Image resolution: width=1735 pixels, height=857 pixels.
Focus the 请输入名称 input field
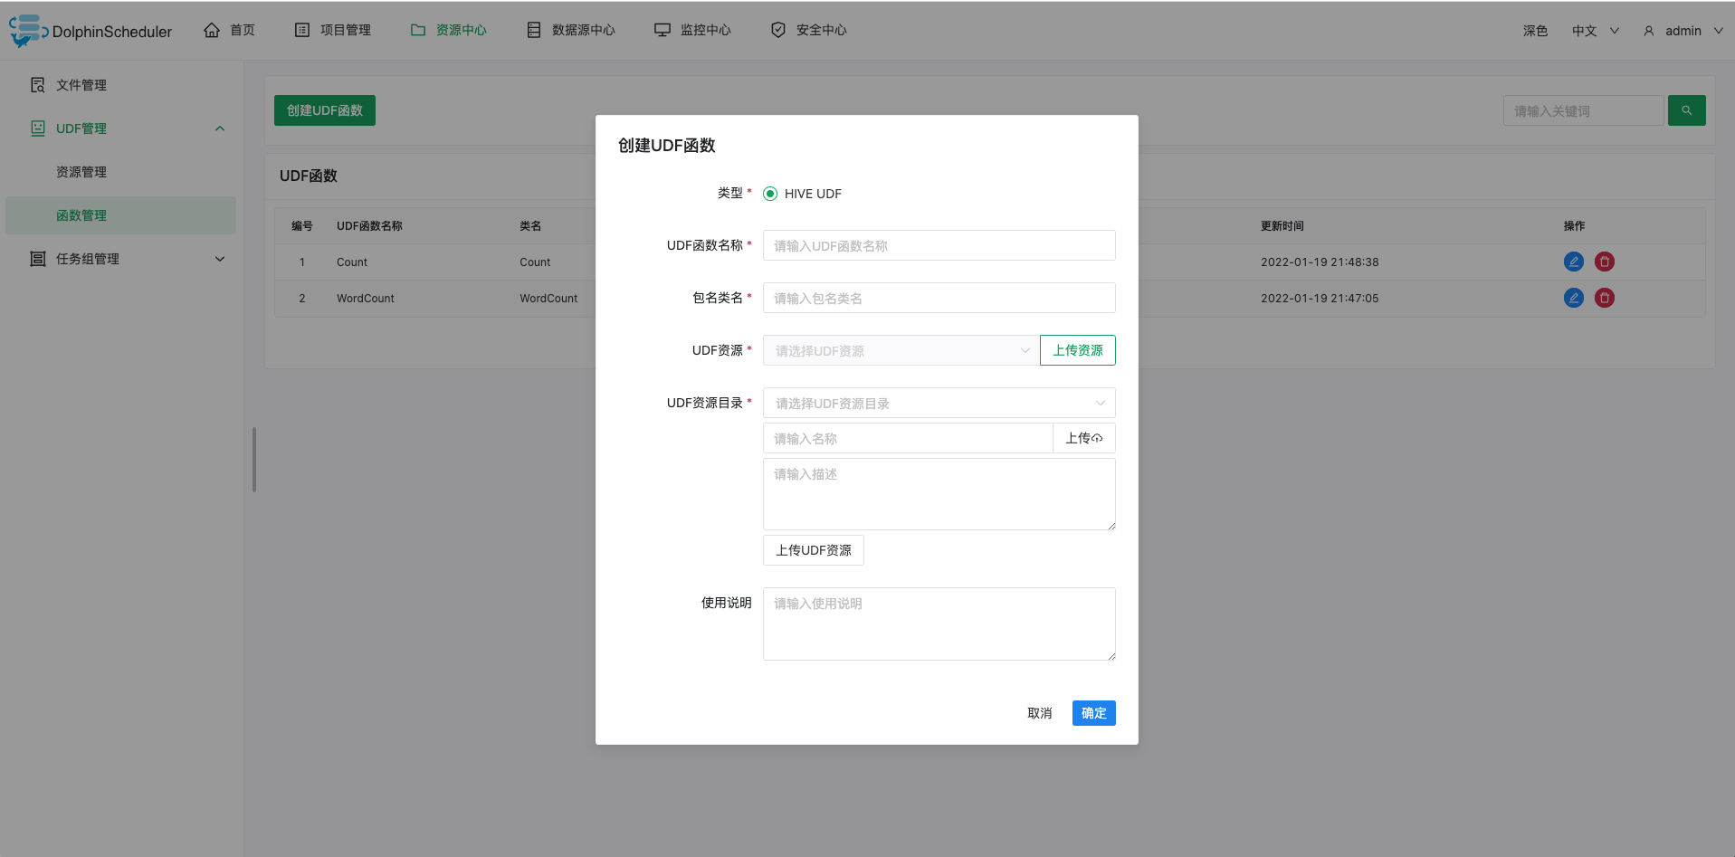pos(908,438)
